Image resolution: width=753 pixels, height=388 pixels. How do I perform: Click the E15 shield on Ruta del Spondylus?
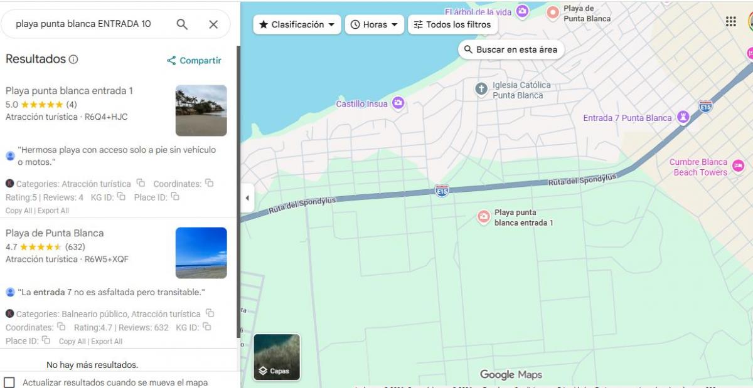pyautogui.click(x=442, y=190)
